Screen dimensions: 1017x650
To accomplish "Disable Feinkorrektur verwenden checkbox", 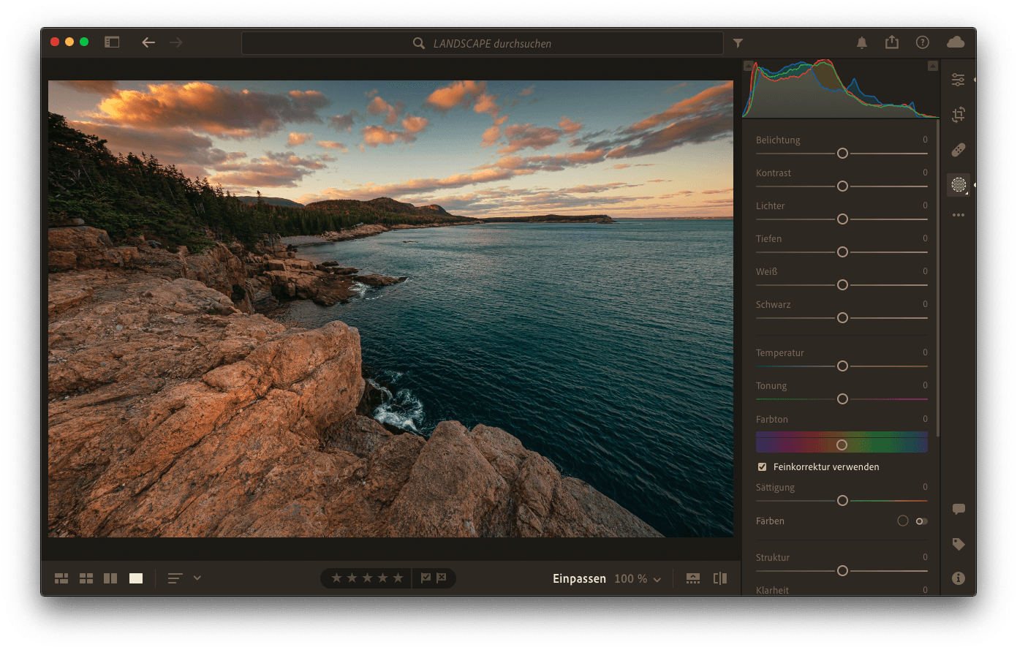I will coord(762,466).
